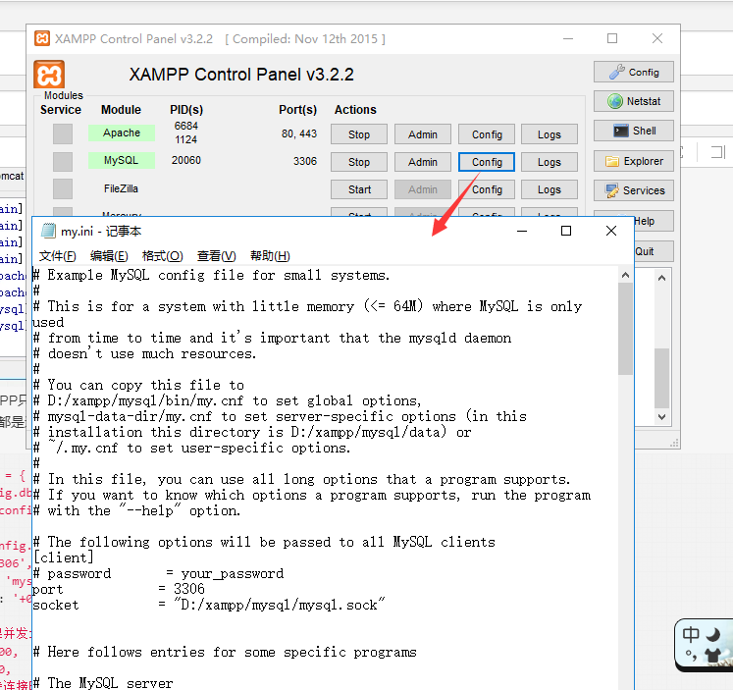Click Apache ports 80, 443

pyautogui.click(x=299, y=133)
